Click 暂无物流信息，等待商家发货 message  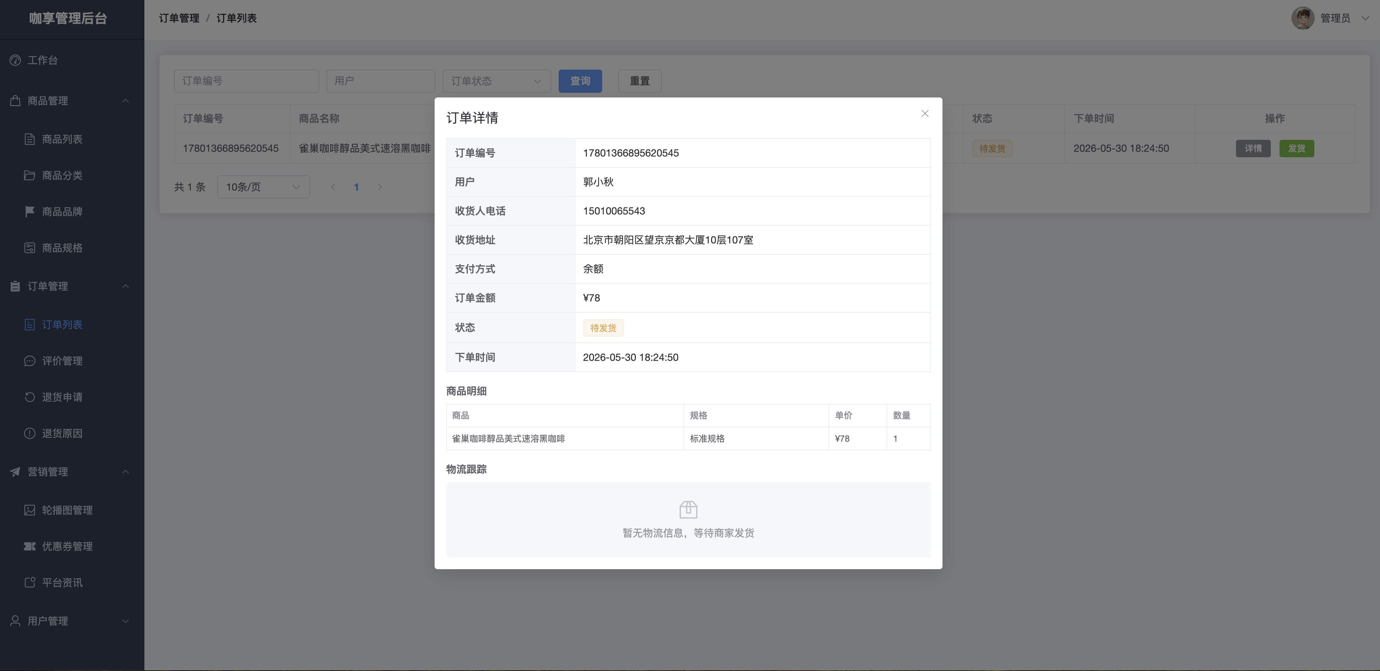tap(689, 533)
